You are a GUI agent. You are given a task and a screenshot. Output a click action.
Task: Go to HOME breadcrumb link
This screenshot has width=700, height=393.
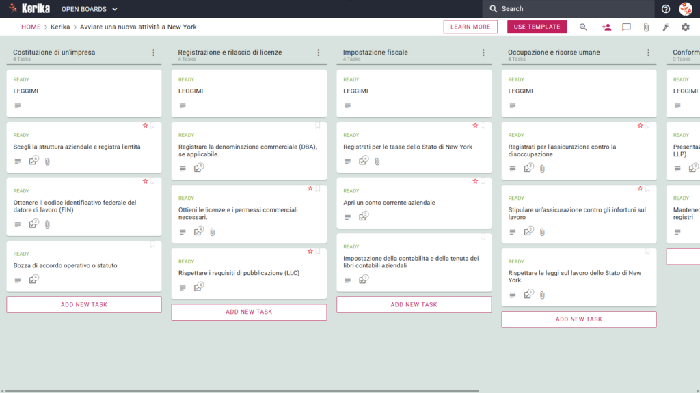[x=31, y=27]
